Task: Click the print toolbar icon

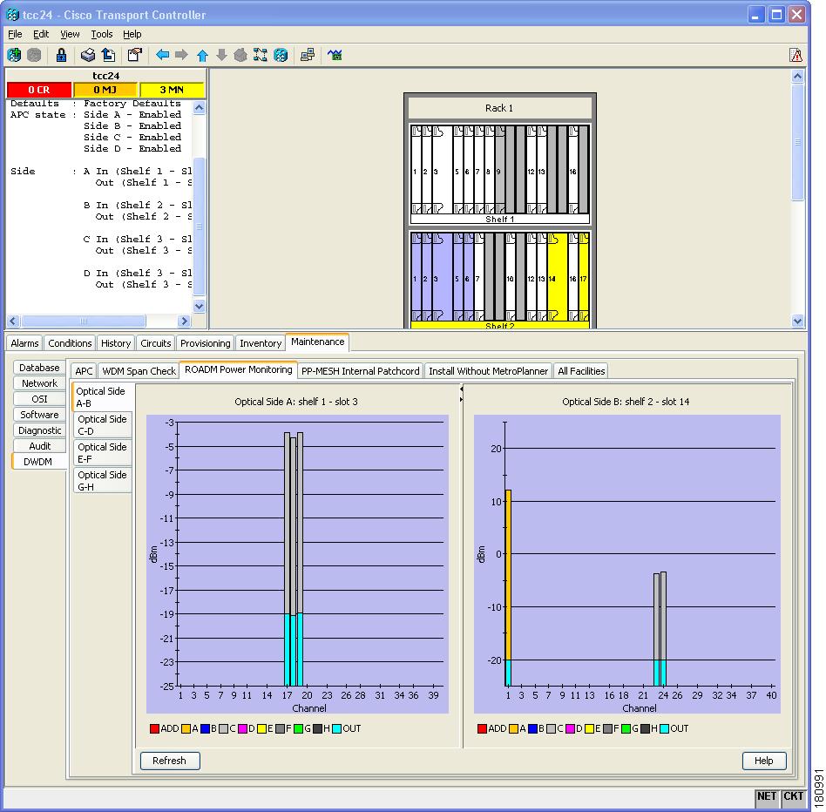Action: click(x=87, y=55)
